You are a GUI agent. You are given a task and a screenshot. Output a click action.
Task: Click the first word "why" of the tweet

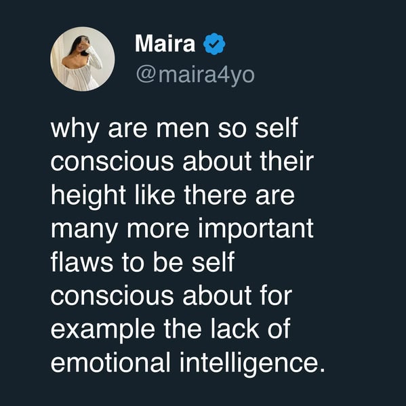tap(75, 129)
